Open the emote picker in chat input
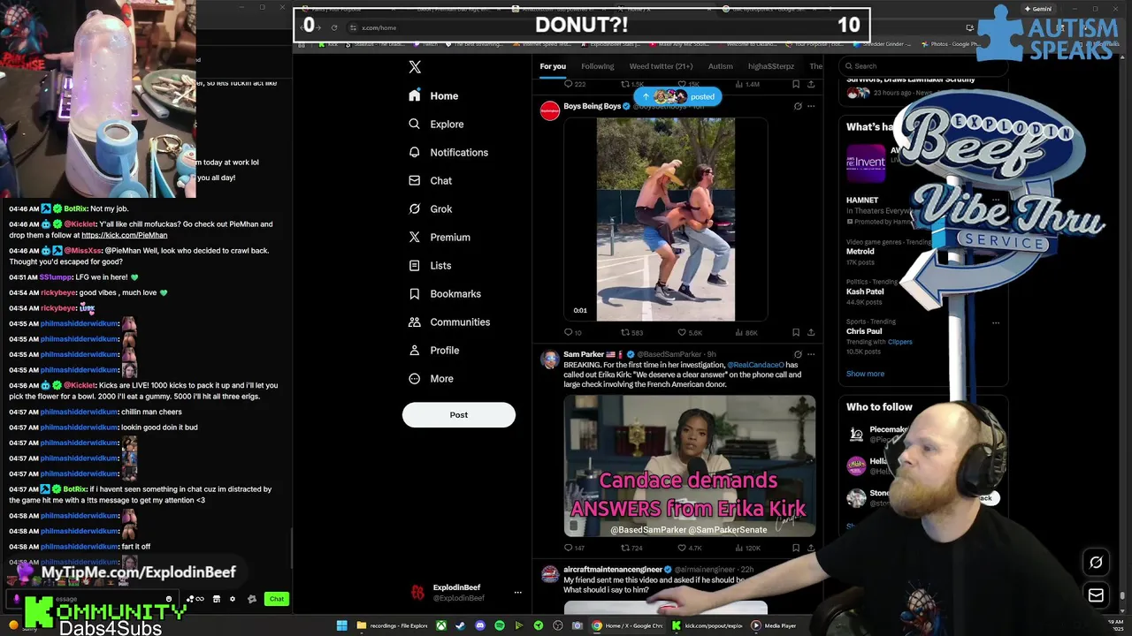 pos(169,599)
